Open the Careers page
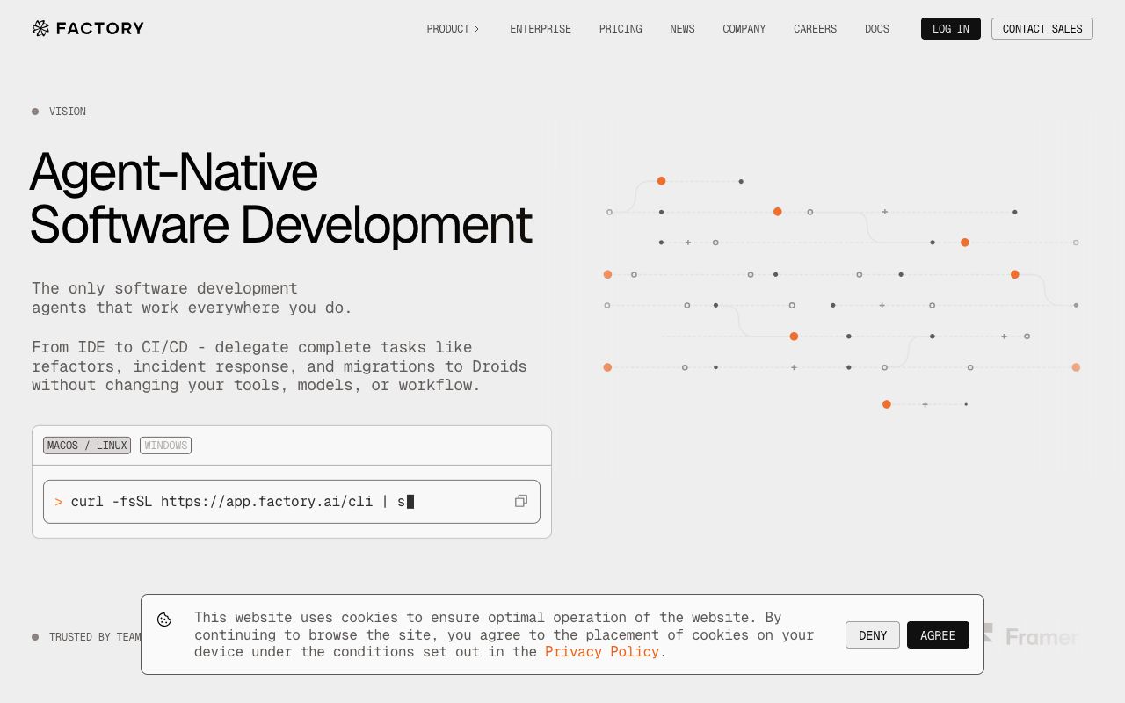Image resolution: width=1125 pixels, height=703 pixels. (815, 29)
